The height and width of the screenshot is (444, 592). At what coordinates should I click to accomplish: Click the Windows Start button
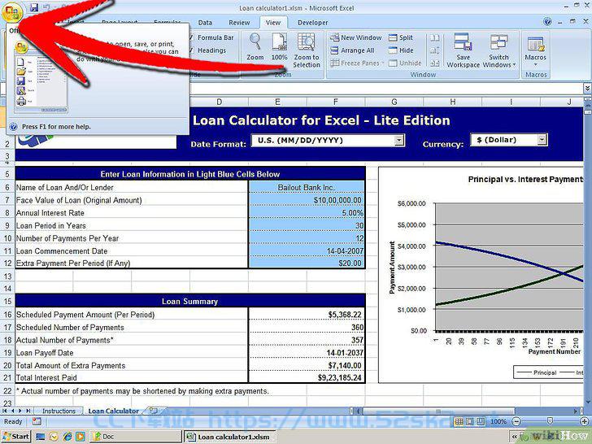tap(16, 437)
